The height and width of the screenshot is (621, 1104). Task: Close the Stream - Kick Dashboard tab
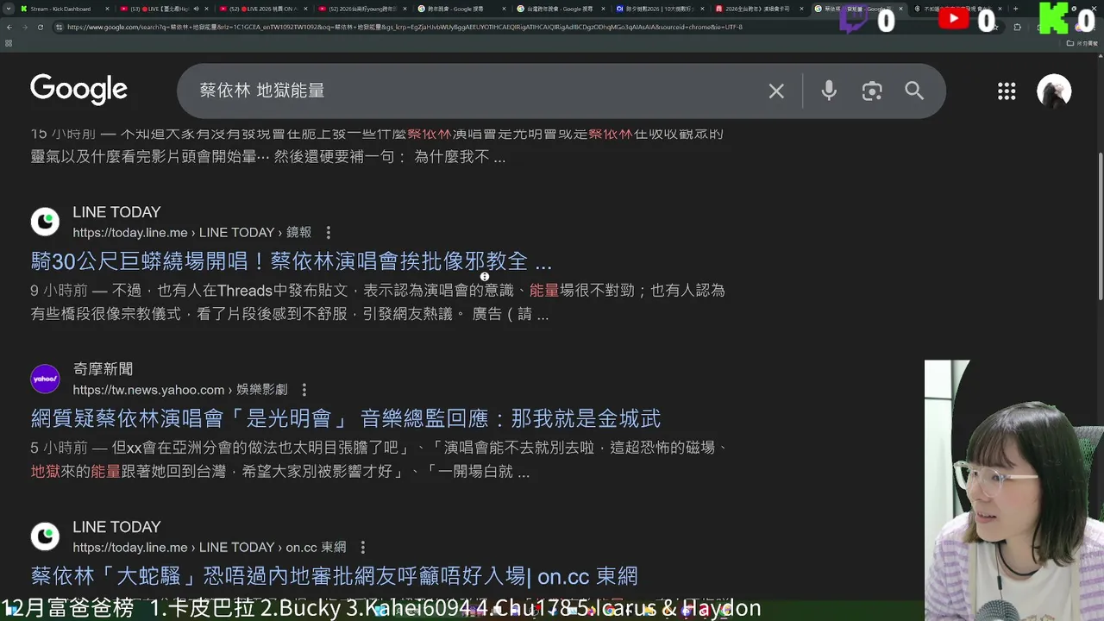[107, 9]
